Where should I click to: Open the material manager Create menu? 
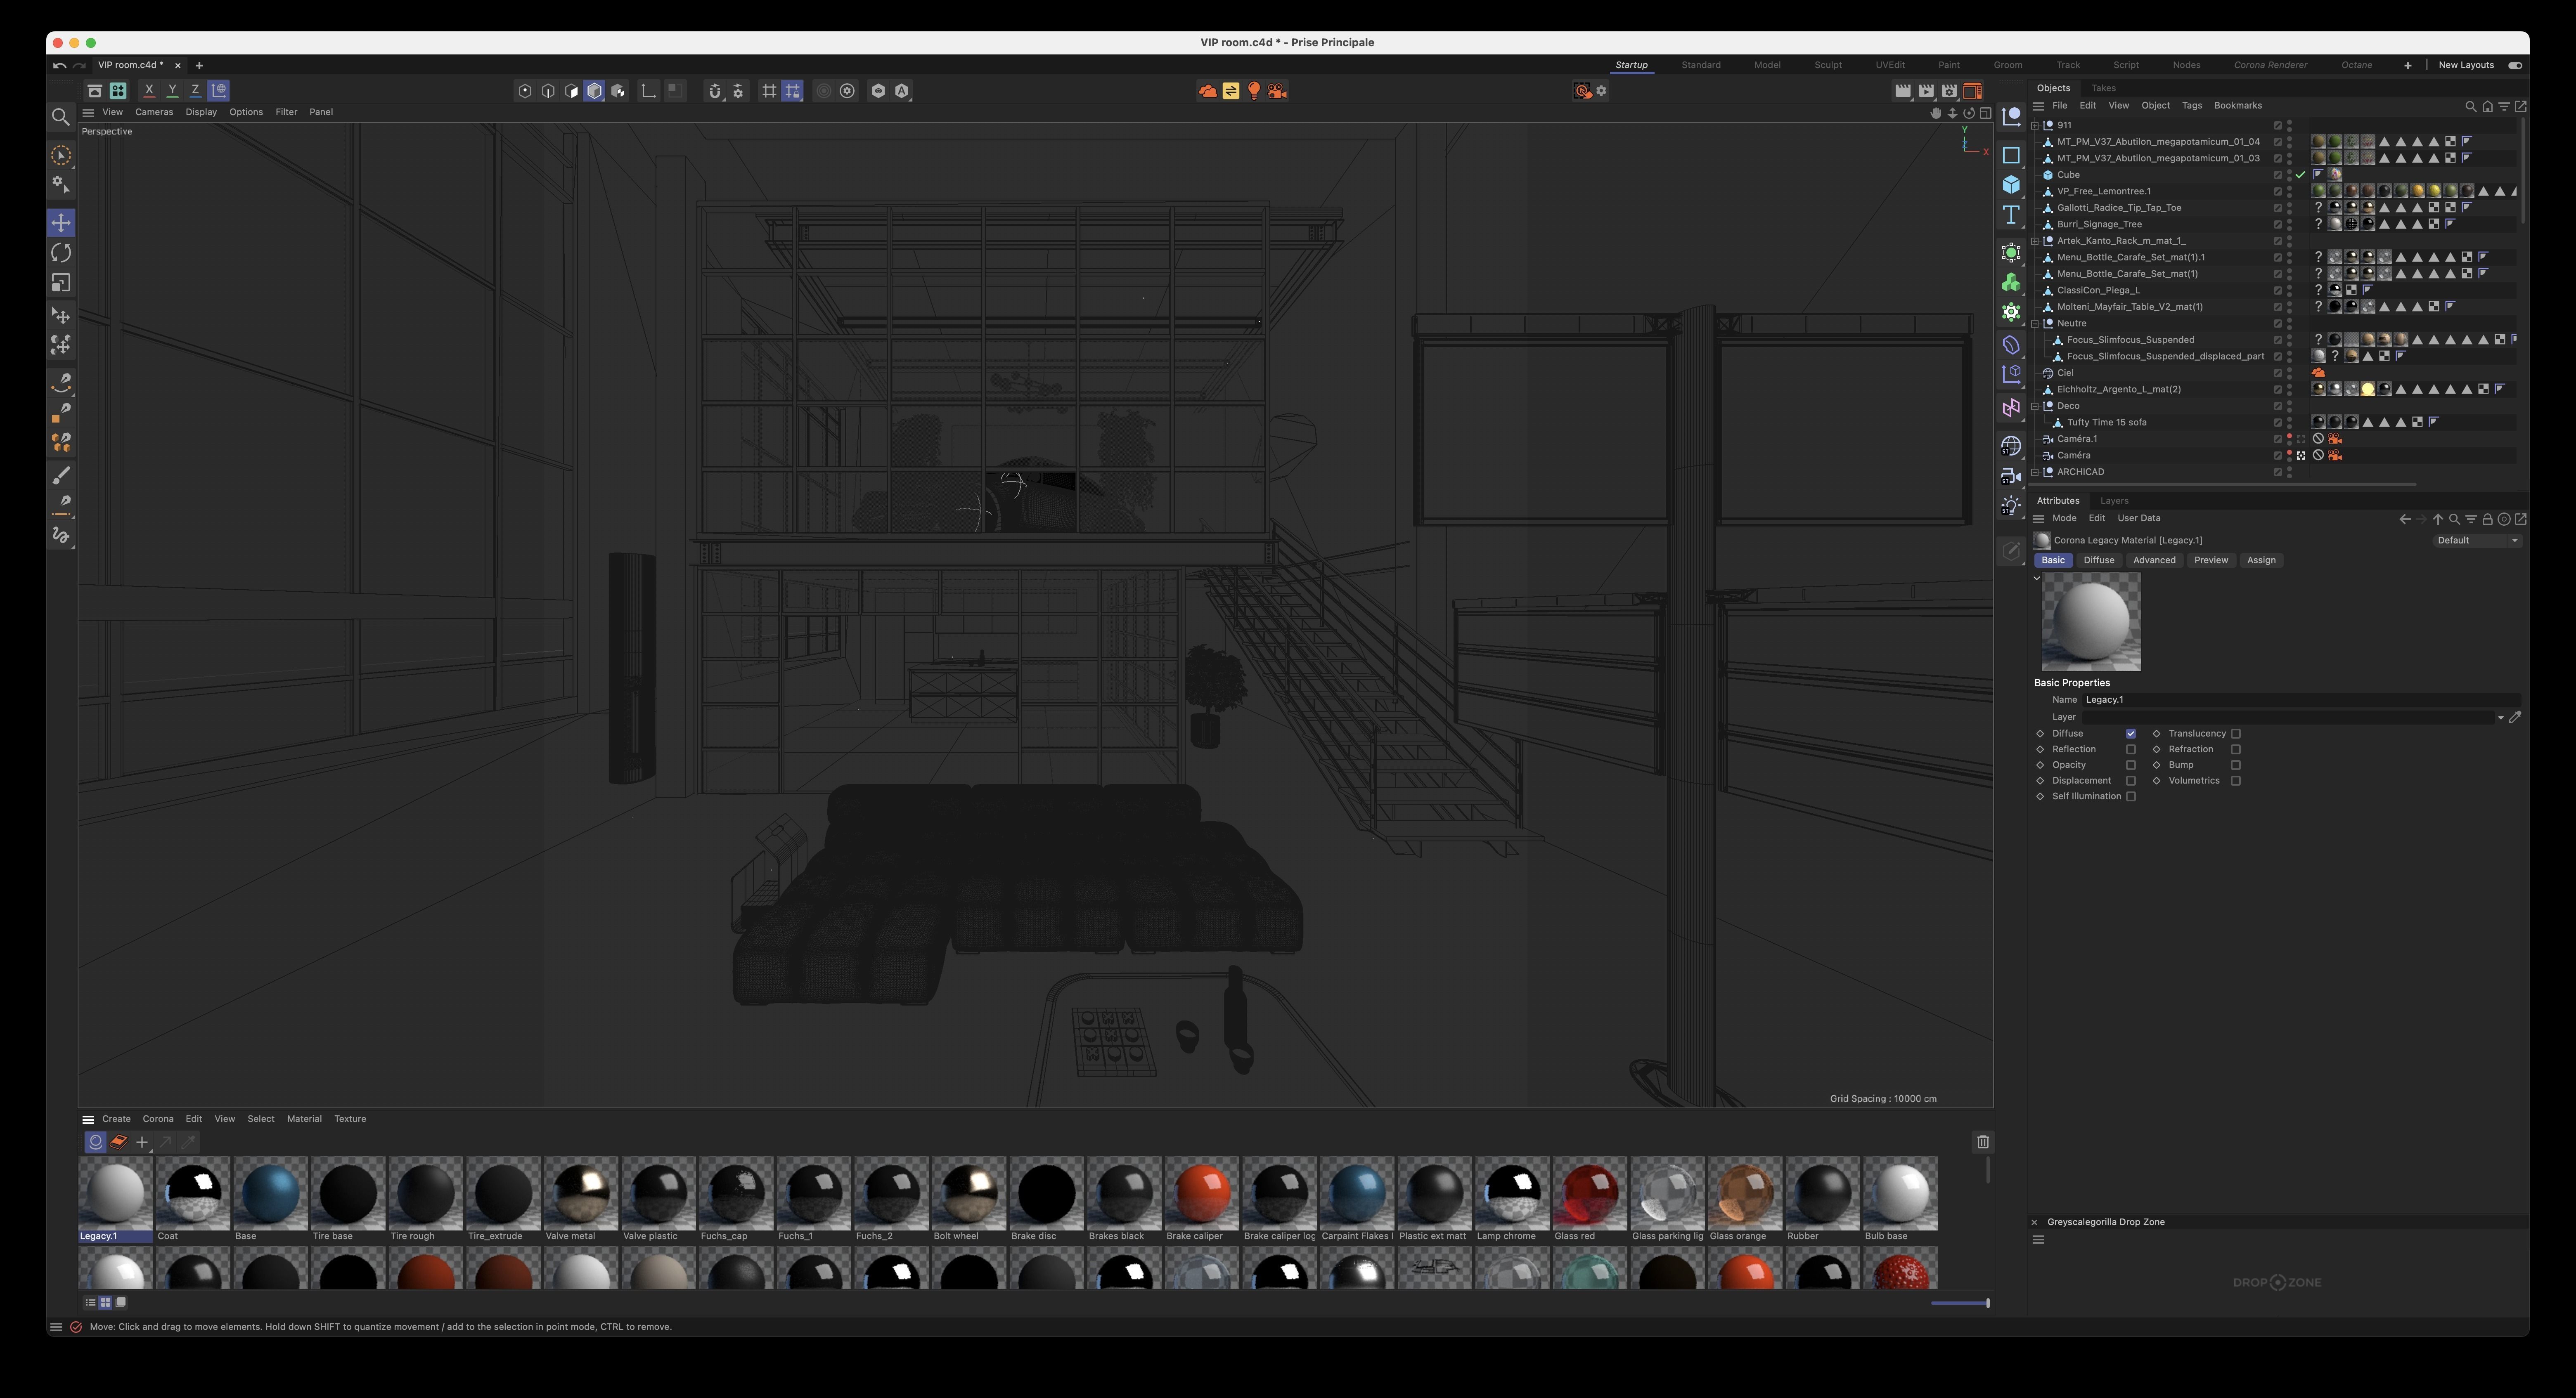(116, 1119)
